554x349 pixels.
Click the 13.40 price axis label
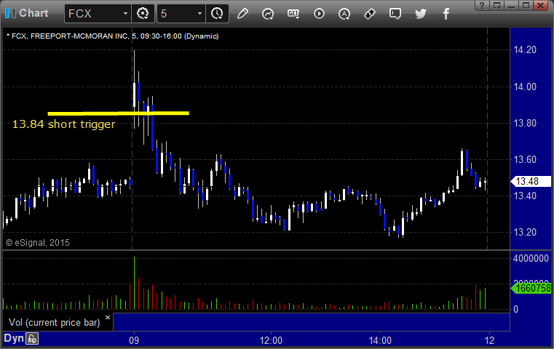click(x=525, y=196)
